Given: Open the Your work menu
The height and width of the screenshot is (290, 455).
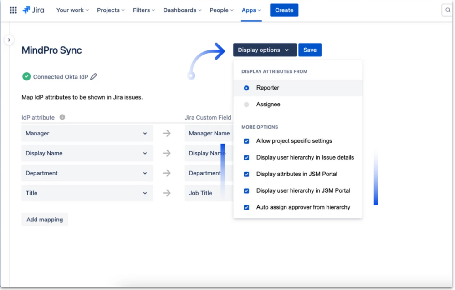Looking at the screenshot, I should pos(72,10).
